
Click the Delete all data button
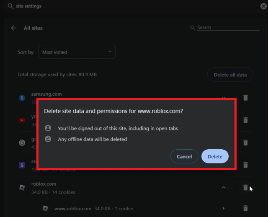(x=230, y=75)
